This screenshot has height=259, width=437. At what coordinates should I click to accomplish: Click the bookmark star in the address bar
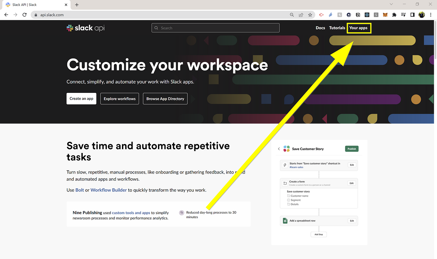(310, 15)
